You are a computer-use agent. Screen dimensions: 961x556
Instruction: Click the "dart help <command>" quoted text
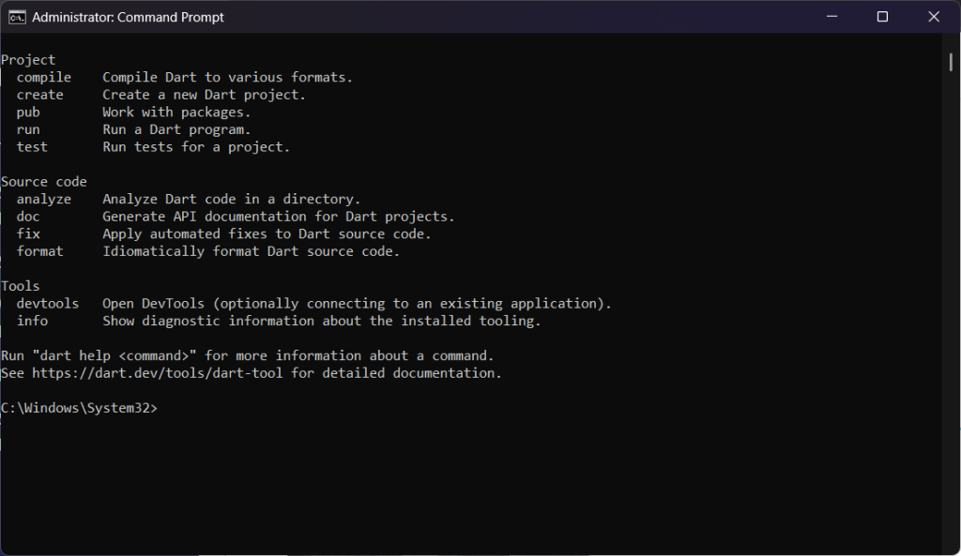(114, 356)
